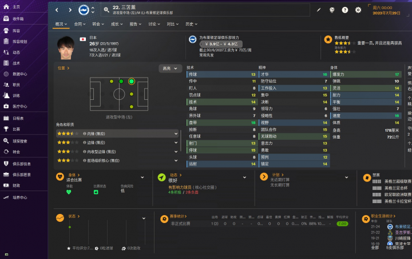Click the 位置 positions link
412x259 pixels.
(63, 68)
